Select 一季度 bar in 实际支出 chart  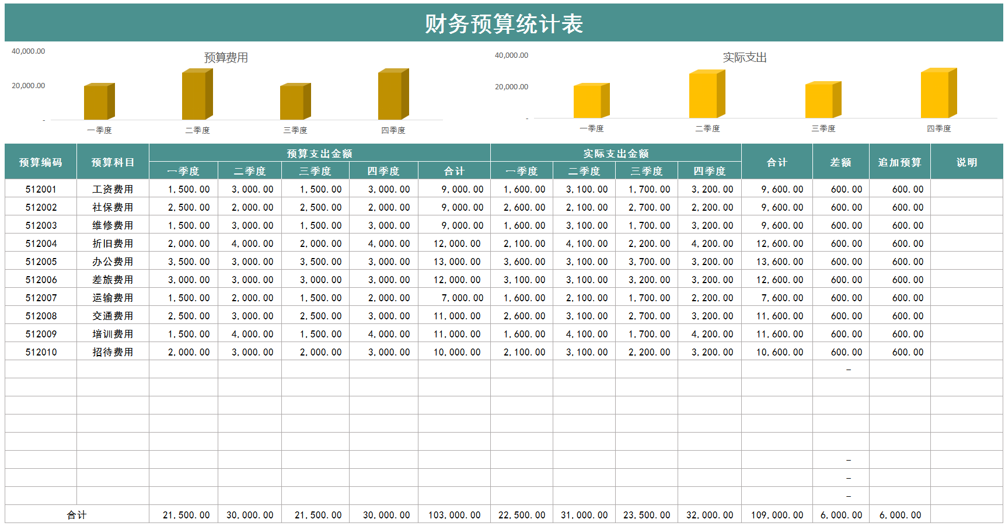591,100
